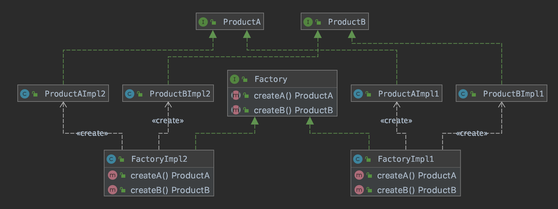Click the FactoryImpl1 class icon

(x=358, y=159)
